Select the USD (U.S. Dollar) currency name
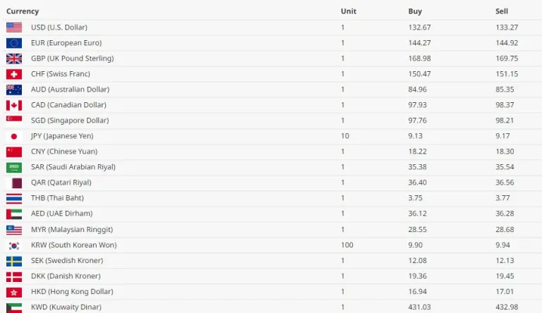Viewport: 542px width, 313px height. click(59, 27)
